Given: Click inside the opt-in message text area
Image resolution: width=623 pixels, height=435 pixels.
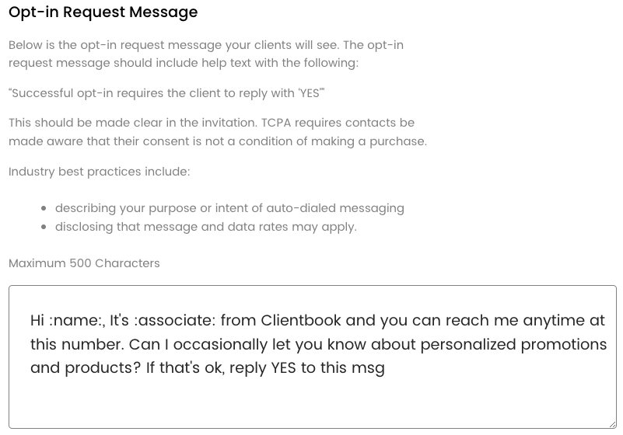Looking at the screenshot, I should (311, 357).
